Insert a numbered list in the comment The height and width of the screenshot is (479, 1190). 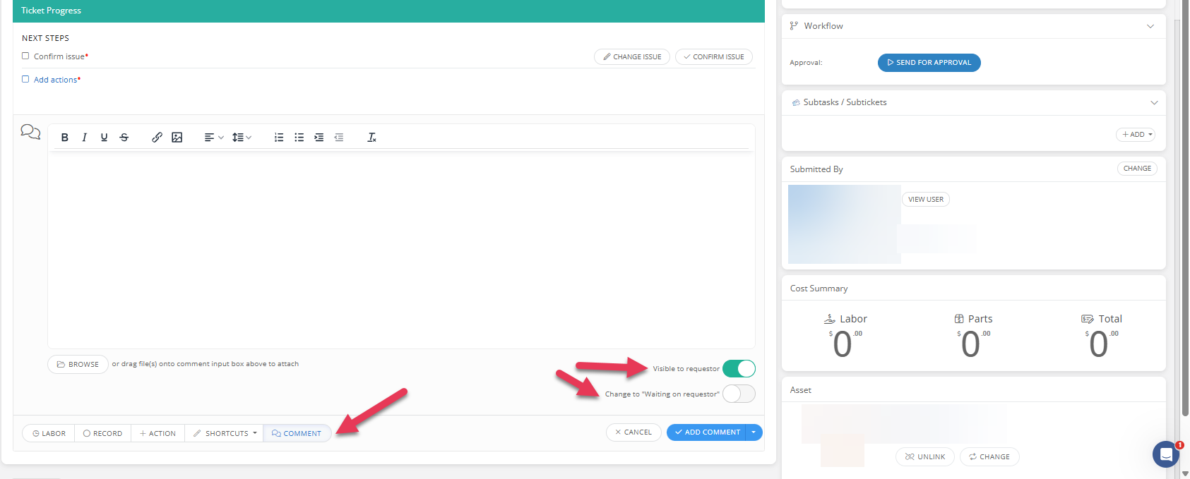(279, 138)
